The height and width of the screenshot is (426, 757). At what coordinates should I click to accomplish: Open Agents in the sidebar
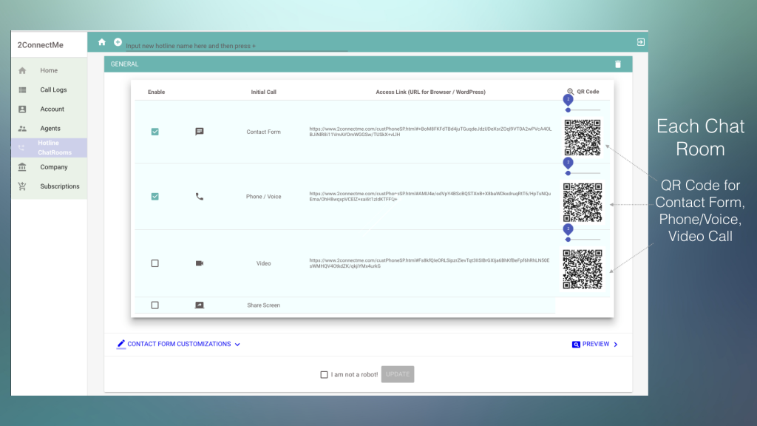tap(49, 129)
